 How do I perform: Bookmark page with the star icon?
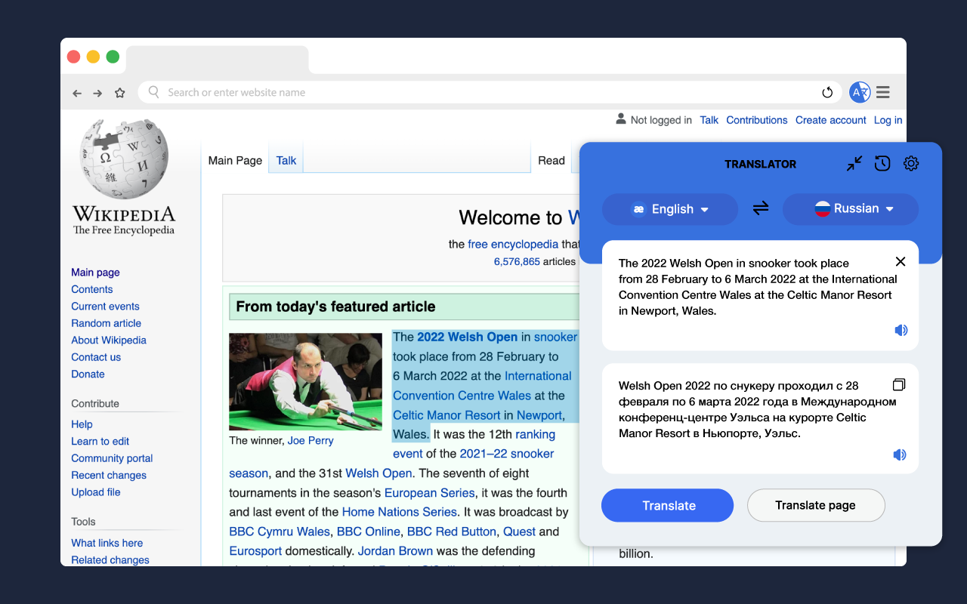click(119, 93)
